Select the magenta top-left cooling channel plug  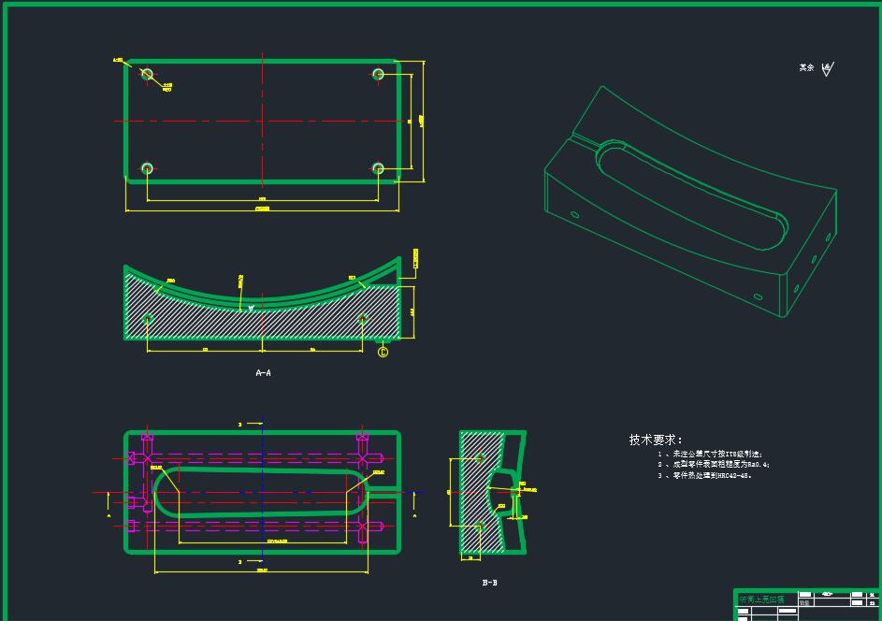click(x=146, y=436)
